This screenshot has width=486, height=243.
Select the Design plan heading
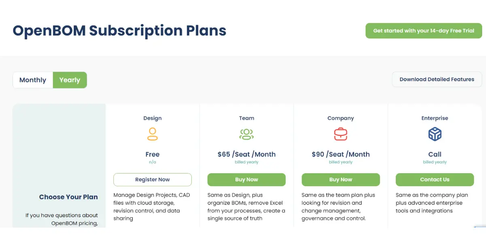pyautogui.click(x=152, y=118)
